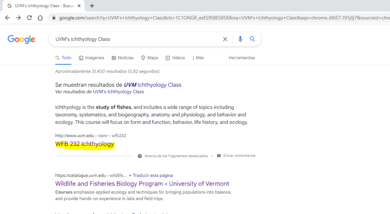Open the WFB 232 Ichthyology result

tap(85, 144)
